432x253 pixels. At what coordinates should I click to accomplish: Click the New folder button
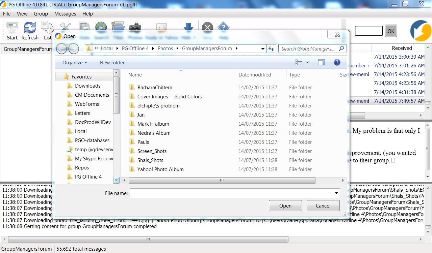click(x=112, y=62)
